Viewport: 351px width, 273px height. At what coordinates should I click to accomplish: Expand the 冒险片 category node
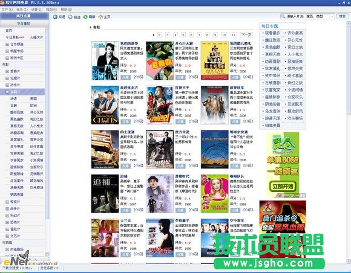pos(7,230)
